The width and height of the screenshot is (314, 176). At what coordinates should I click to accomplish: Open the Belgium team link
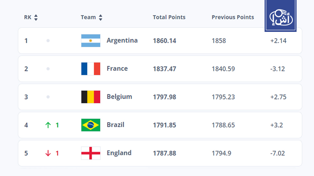[x=119, y=97]
